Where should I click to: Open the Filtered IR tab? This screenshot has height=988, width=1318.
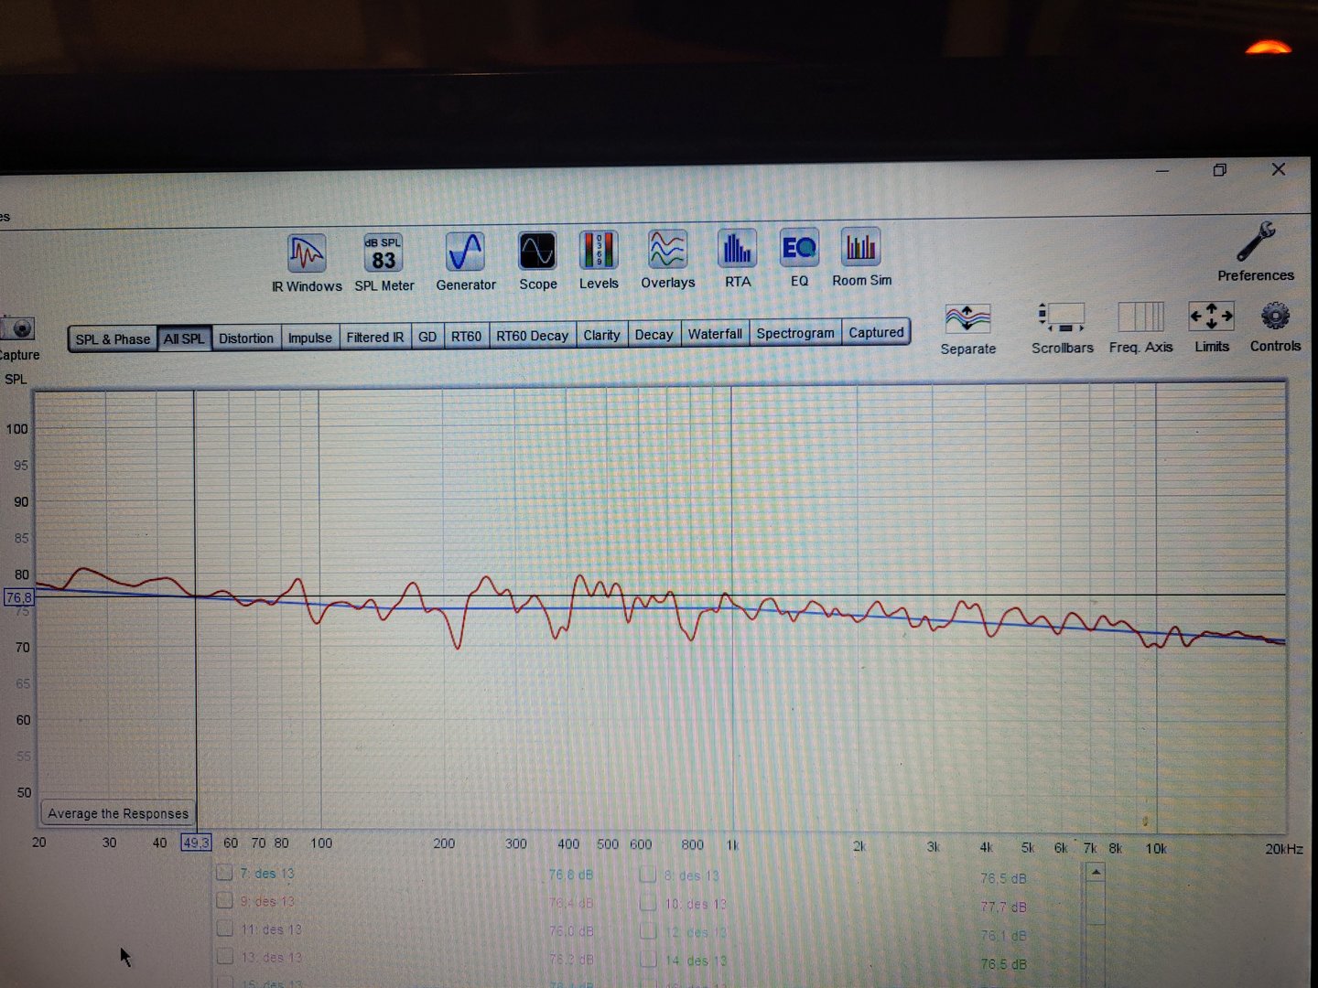[375, 337]
